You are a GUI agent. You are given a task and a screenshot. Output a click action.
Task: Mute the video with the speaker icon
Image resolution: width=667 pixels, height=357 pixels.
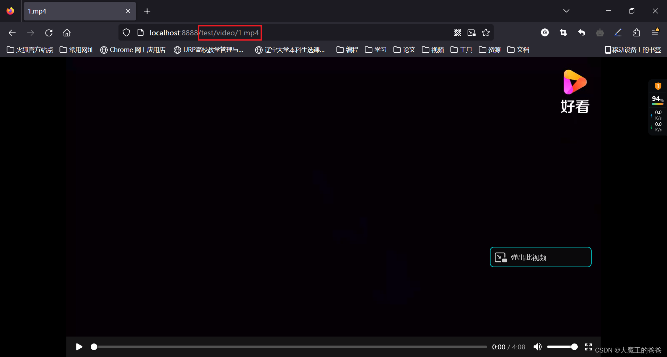537,347
